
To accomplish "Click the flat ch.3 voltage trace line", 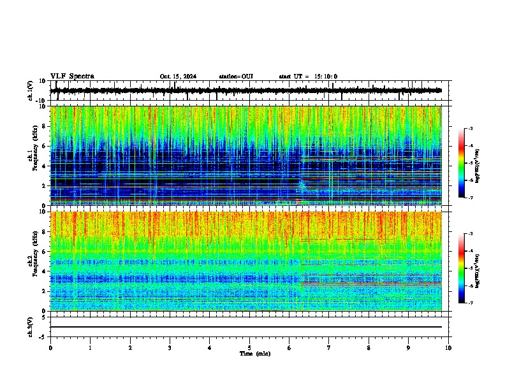I will coord(246,327).
